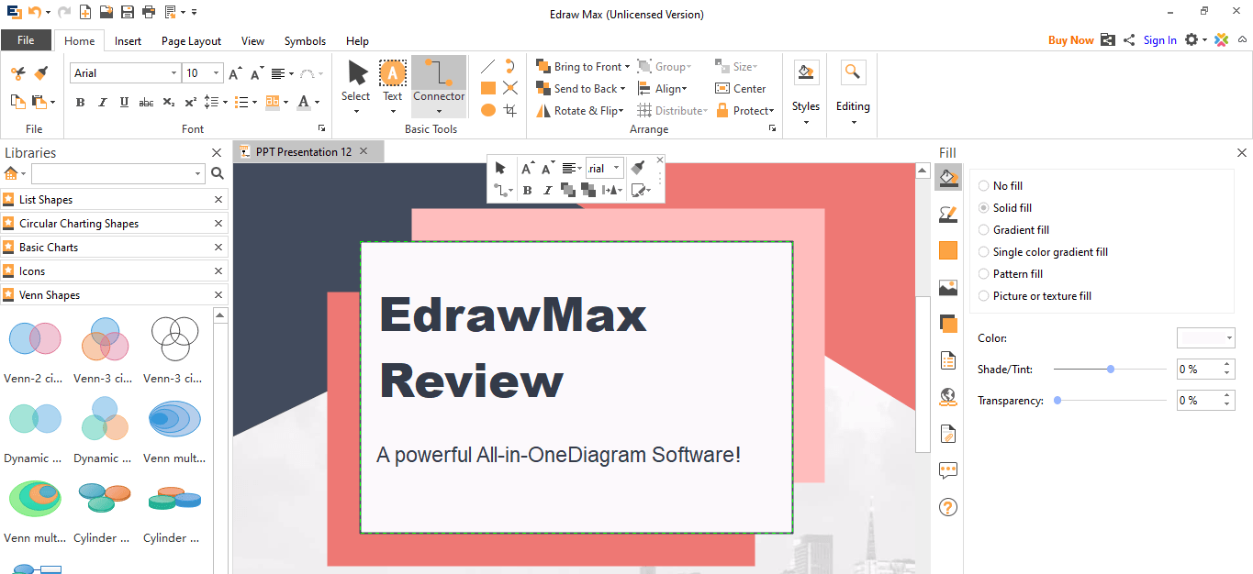Image resolution: width=1253 pixels, height=574 pixels.
Task: Click the Format Painter brush in ribbon
Action: 40,73
